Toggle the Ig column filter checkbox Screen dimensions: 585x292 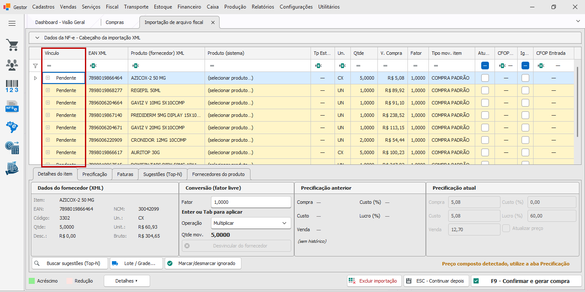(x=525, y=66)
